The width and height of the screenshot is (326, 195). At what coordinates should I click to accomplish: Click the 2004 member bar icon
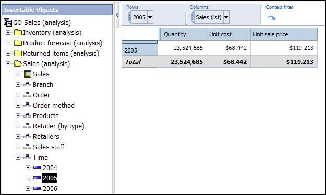click(x=37, y=167)
